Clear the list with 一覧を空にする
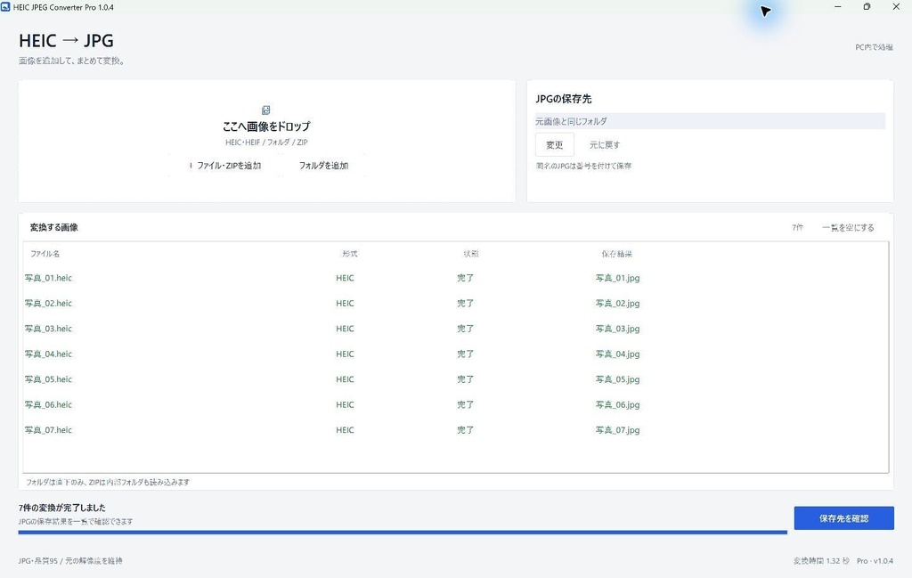The height and width of the screenshot is (578, 912). pos(848,227)
